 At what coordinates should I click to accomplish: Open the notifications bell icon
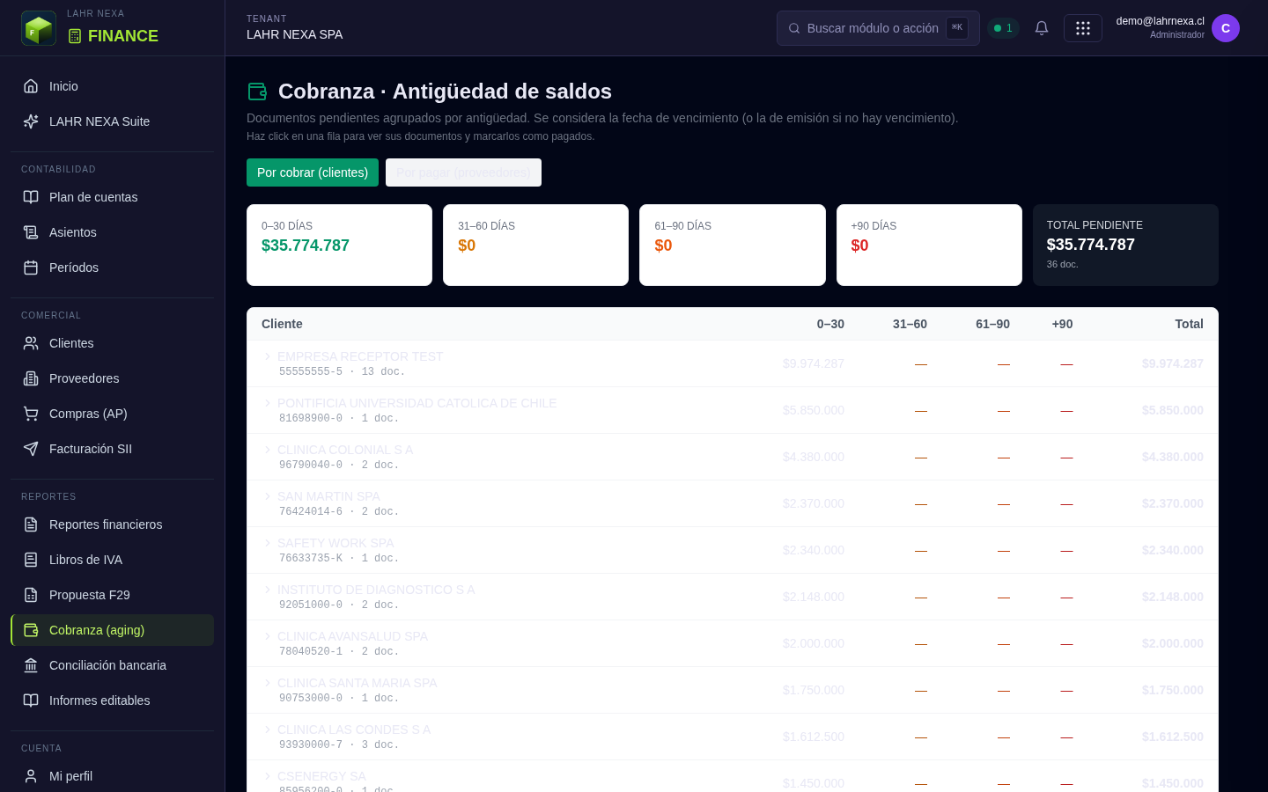point(1042,28)
